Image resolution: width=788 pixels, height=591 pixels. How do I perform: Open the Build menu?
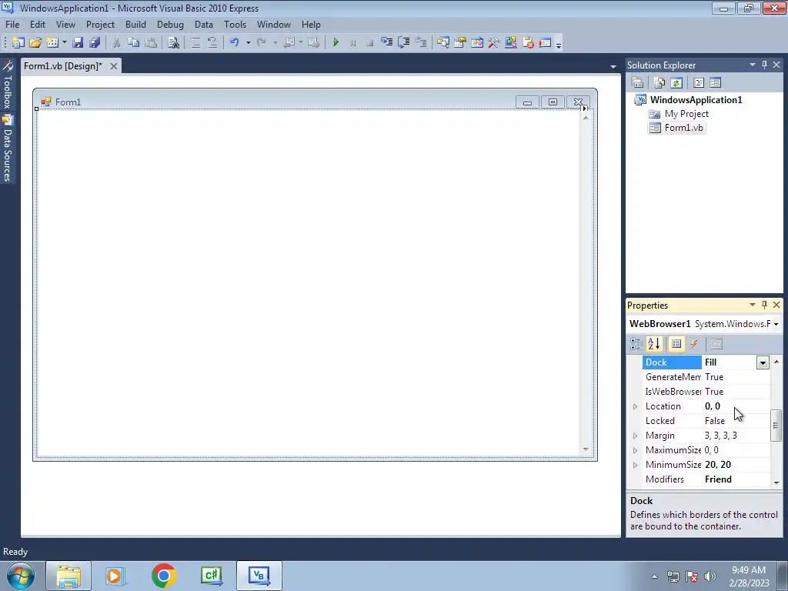(x=135, y=25)
